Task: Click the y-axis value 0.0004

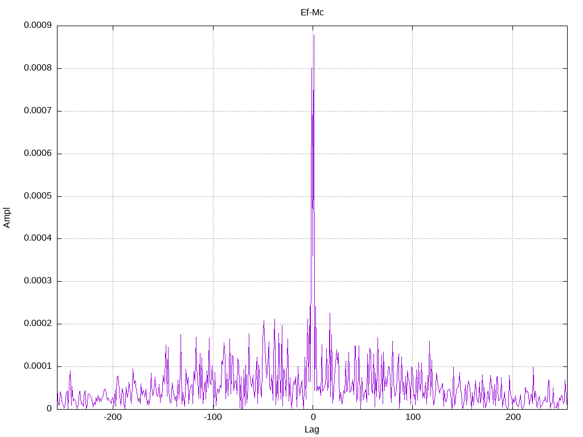Action: (x=38, y=238)
